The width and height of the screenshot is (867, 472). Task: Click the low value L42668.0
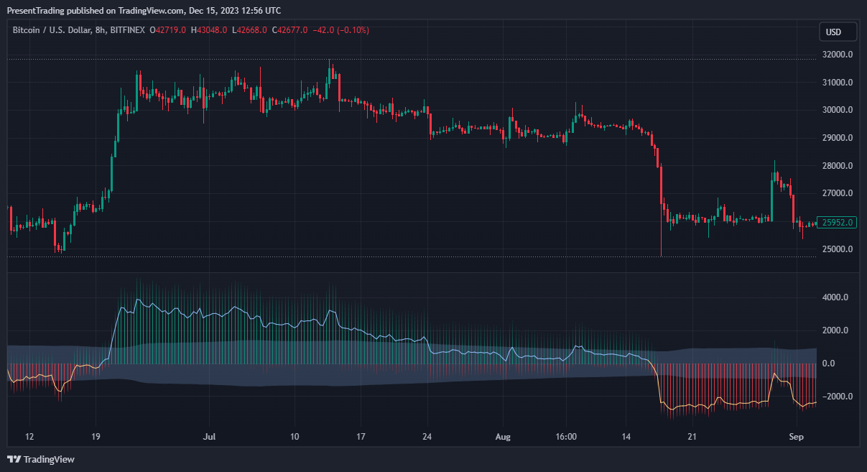(249, 30)
